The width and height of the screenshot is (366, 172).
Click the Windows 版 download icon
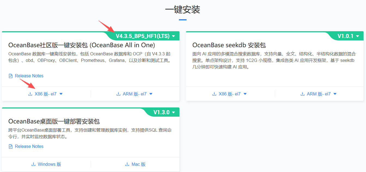[33, 164]
